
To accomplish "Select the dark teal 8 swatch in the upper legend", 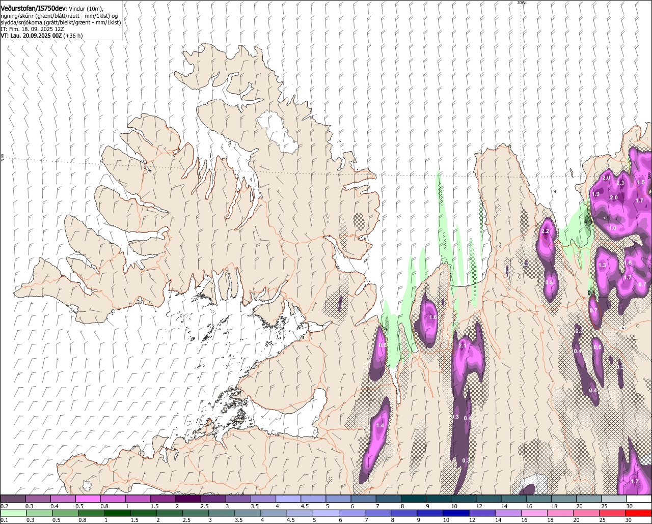I will pyautogui.click(x=414, y=499).
